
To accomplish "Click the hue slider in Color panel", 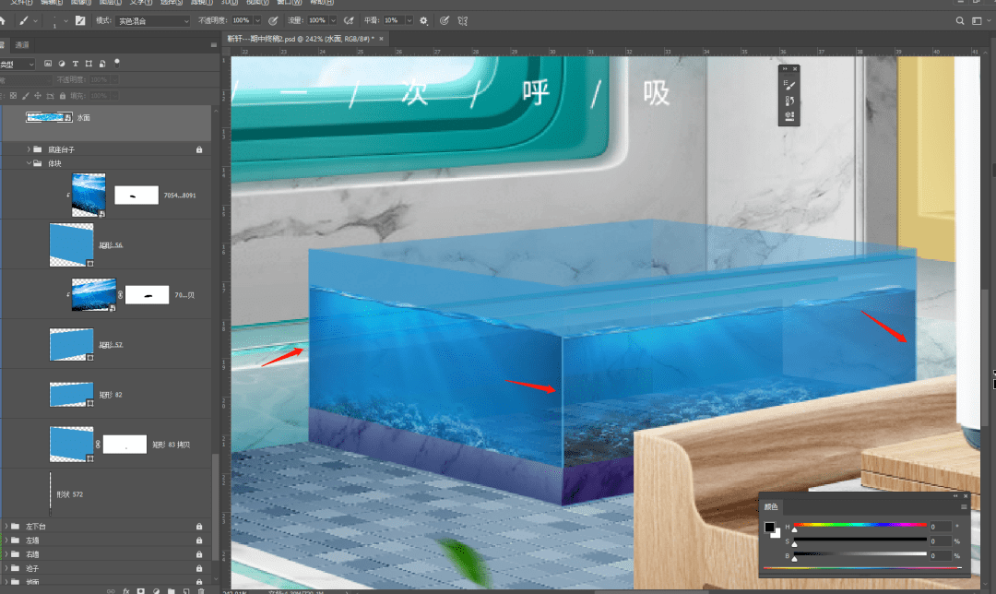I will pyautogui.click(x=860, y=525).
